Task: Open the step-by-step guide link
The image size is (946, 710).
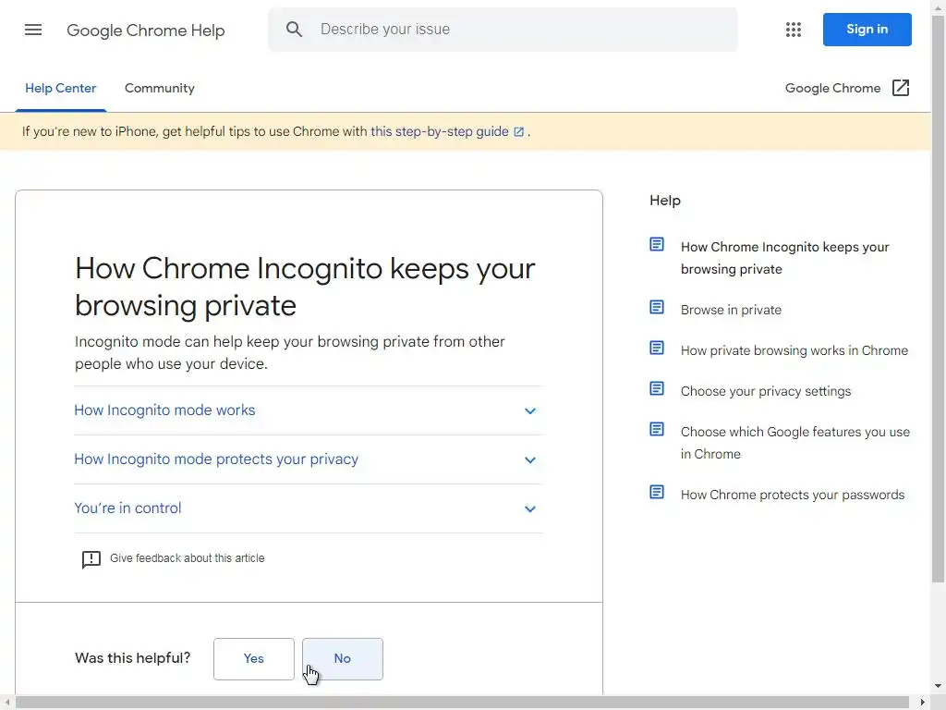Action: tap(439, 131)
